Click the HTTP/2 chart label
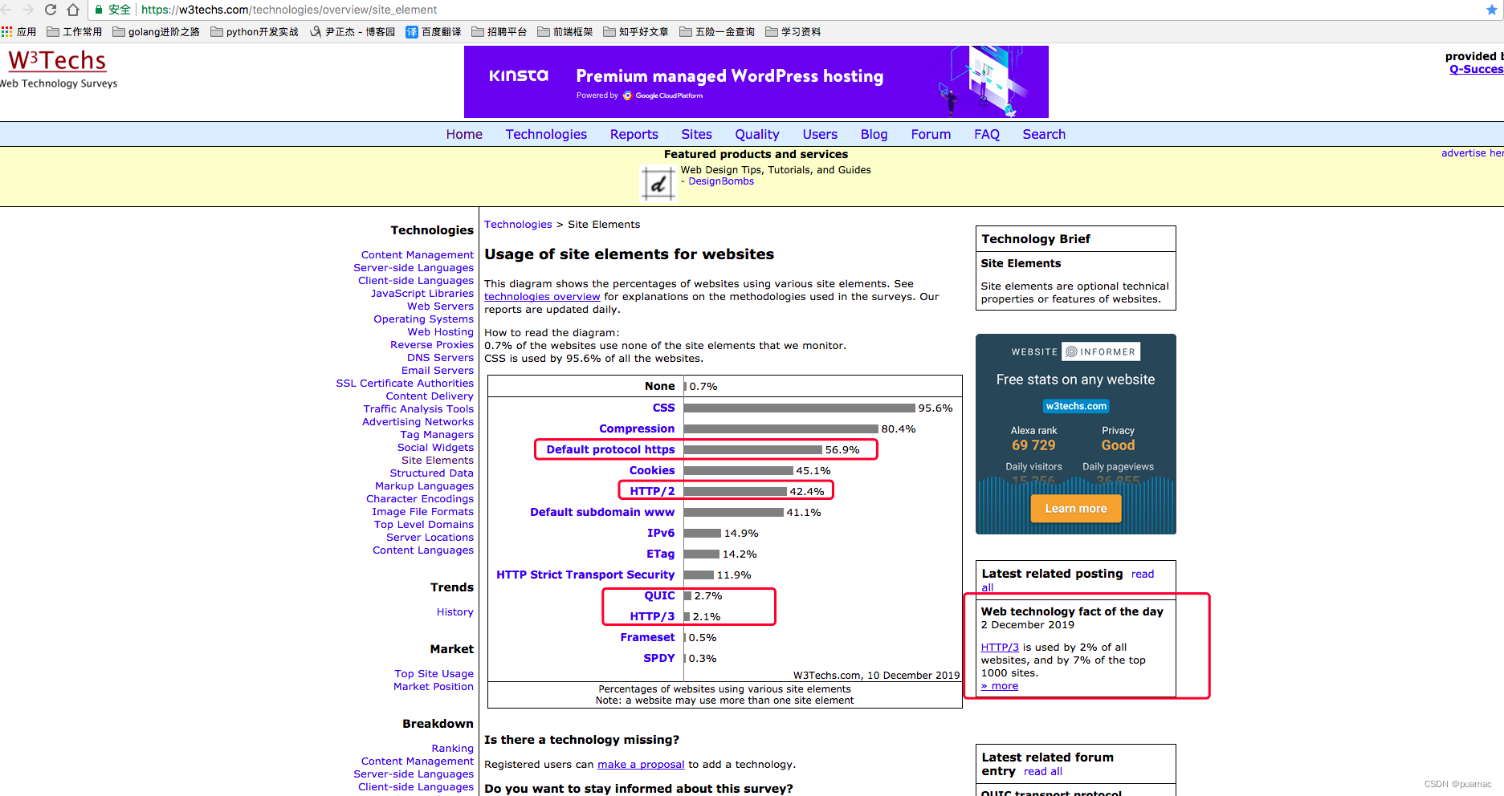Image resolution: width=1504 pixels, height=796 pixels. [652, 491]
